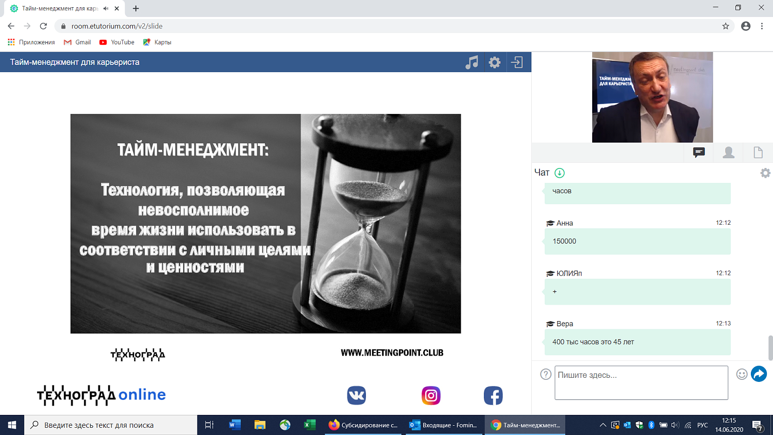This screenshot has height=435, width=773.
Task: Open the chat settings gear
Action: 765,173
